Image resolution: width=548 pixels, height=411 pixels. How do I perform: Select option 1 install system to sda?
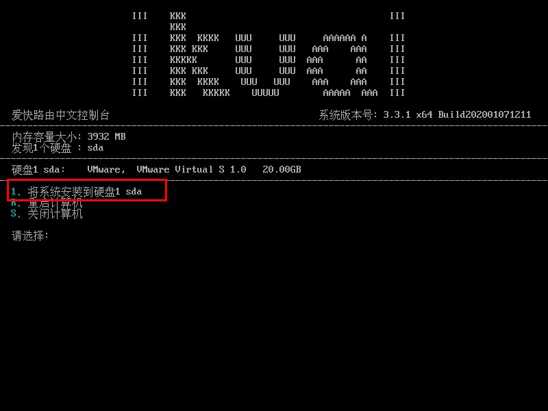(77, 192)
